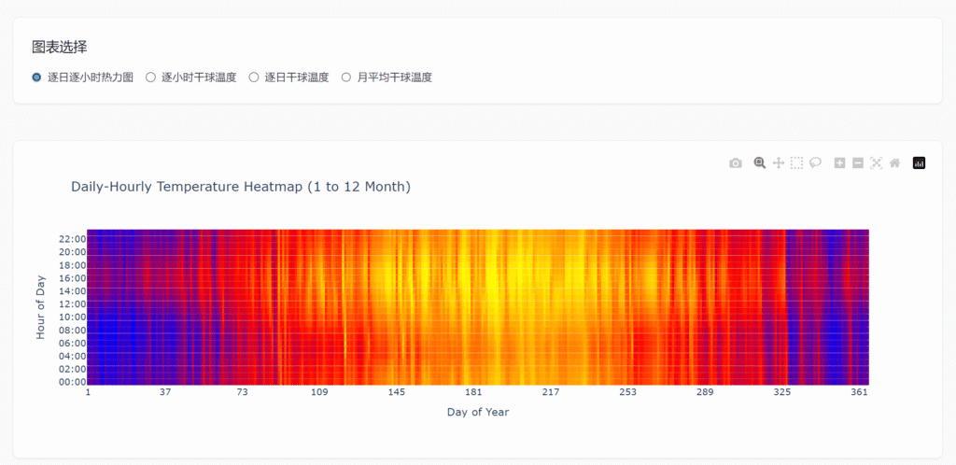Select the 逐小时干球温度 radio option

coord(151,77)
